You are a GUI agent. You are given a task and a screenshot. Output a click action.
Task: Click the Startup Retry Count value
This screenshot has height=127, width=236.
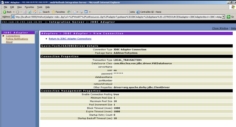[x=114, y=115]
